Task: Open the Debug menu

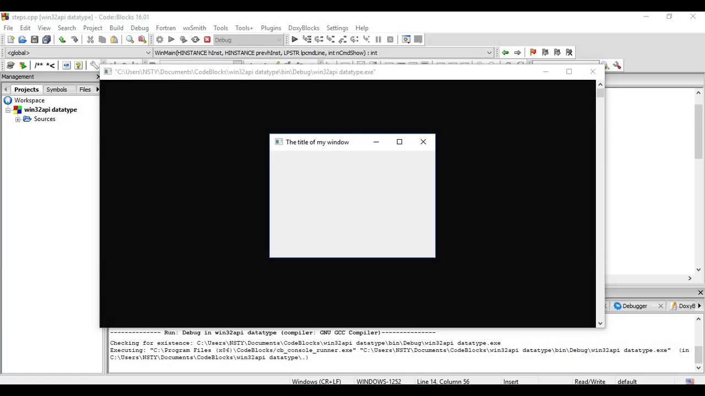Action: coord(139,28)
